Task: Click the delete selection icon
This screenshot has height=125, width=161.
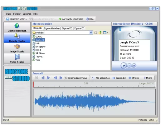Action: click(x=36, y=78)
